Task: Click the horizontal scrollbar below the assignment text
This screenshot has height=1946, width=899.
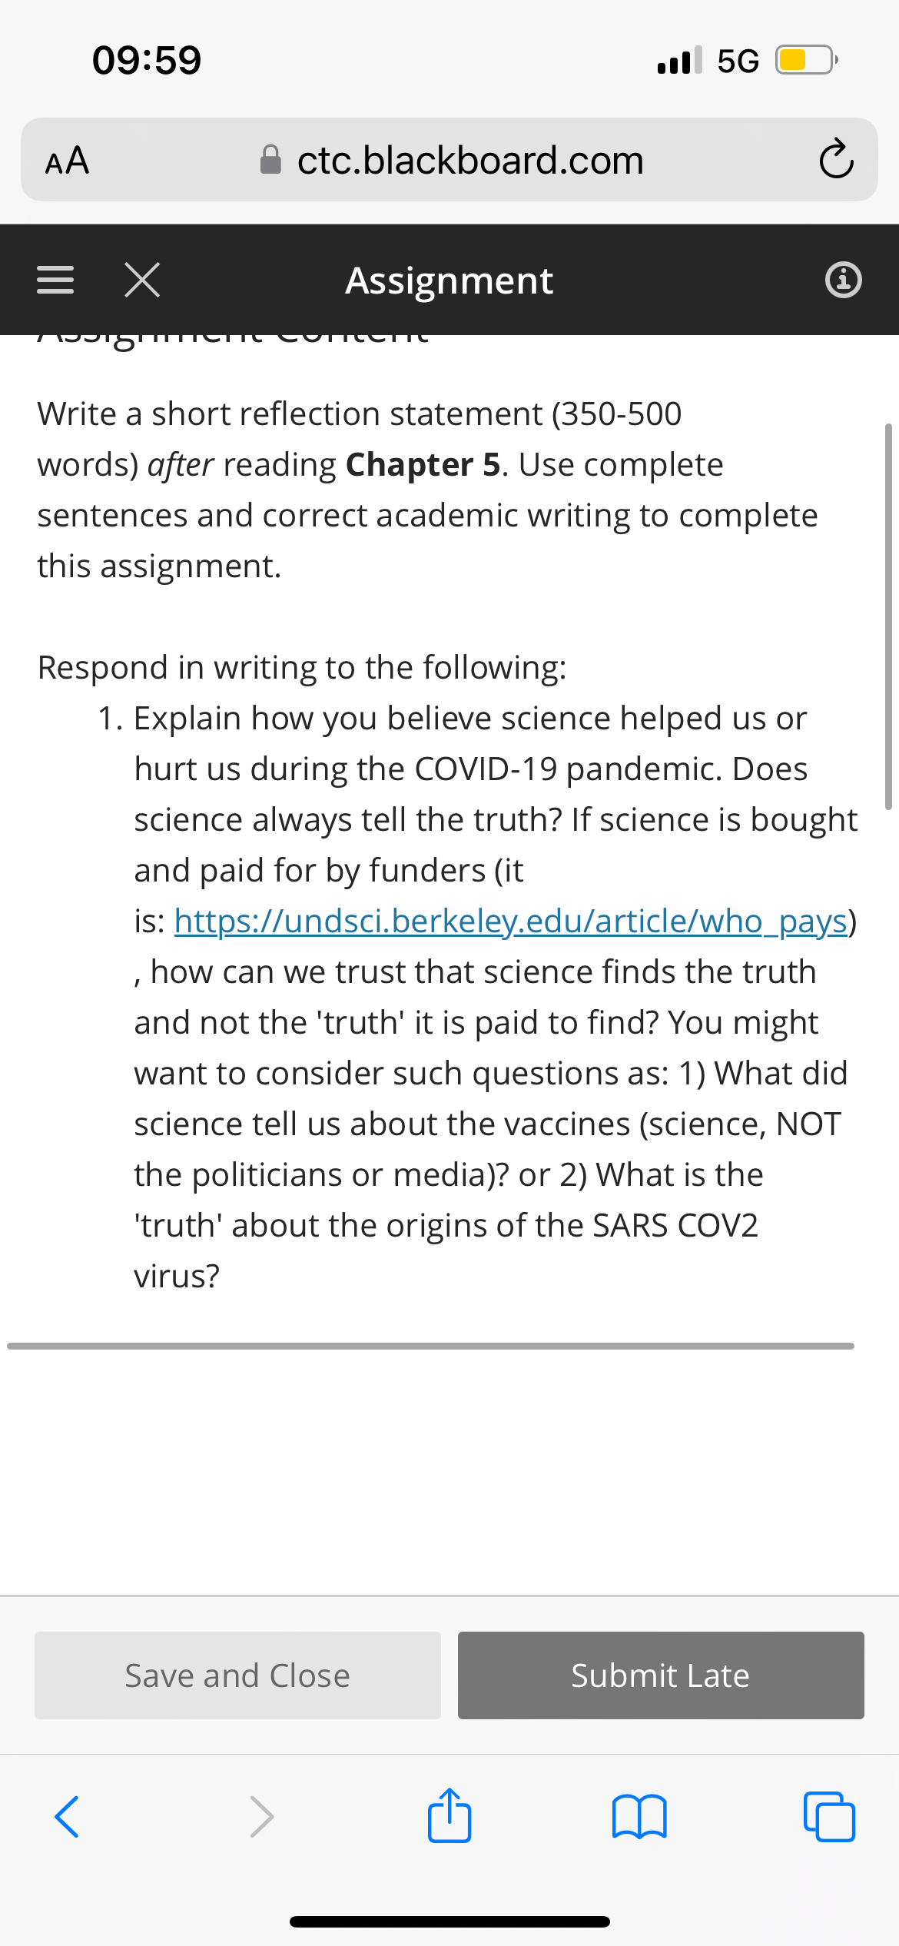Action: point(430,1346)
